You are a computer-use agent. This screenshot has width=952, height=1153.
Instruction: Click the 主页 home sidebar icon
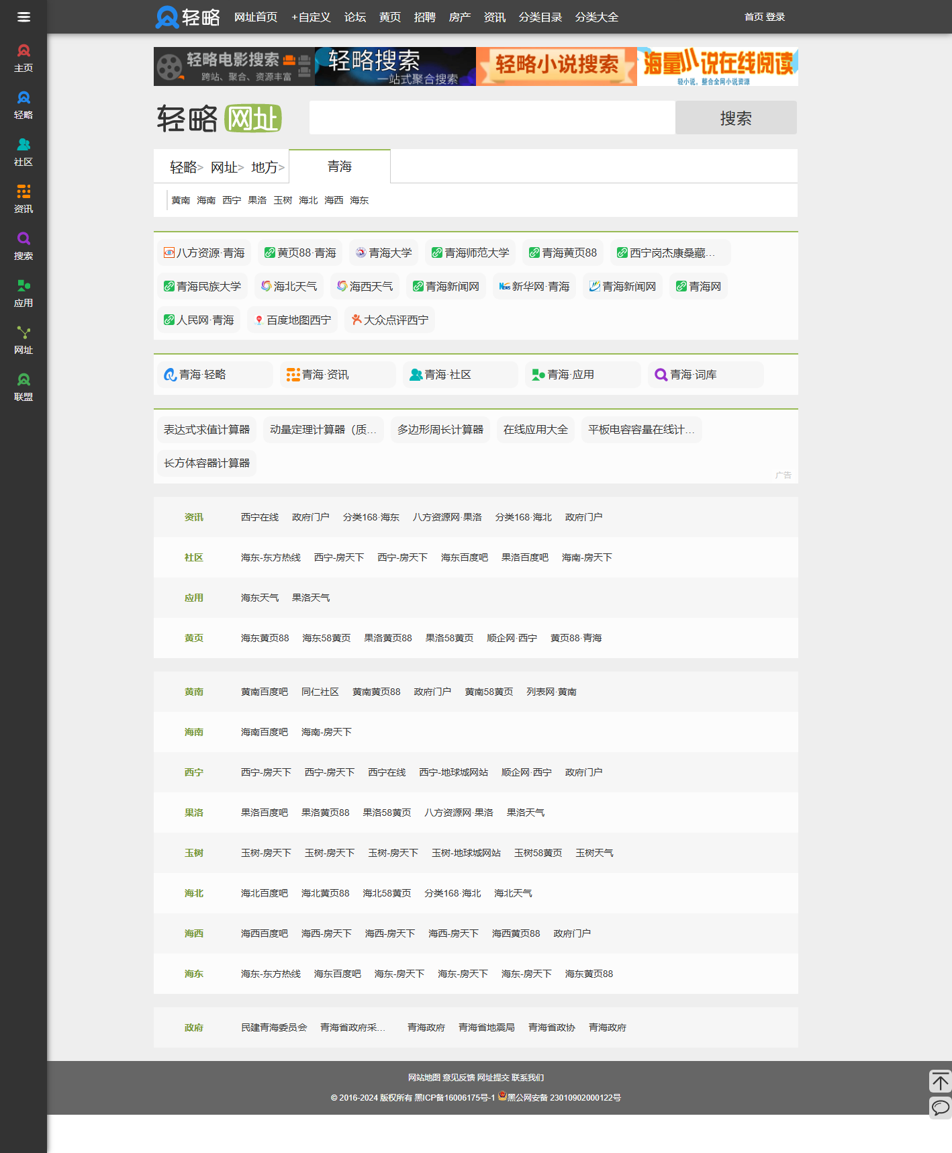[23, 58]
